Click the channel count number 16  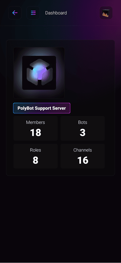pos(83,160)
